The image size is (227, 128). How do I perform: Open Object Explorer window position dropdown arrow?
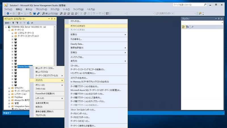click(x=49, y=19)
